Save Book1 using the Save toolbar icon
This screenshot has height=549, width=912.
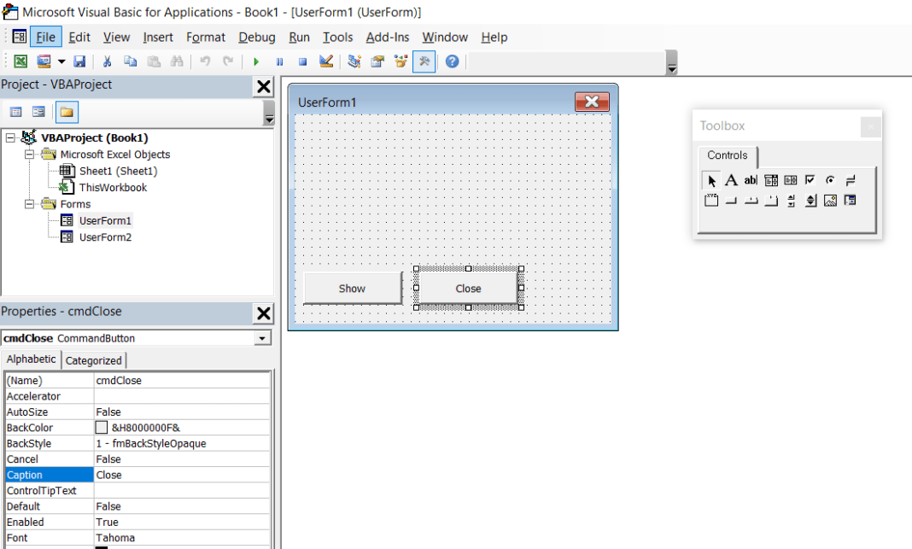[79, 61]
